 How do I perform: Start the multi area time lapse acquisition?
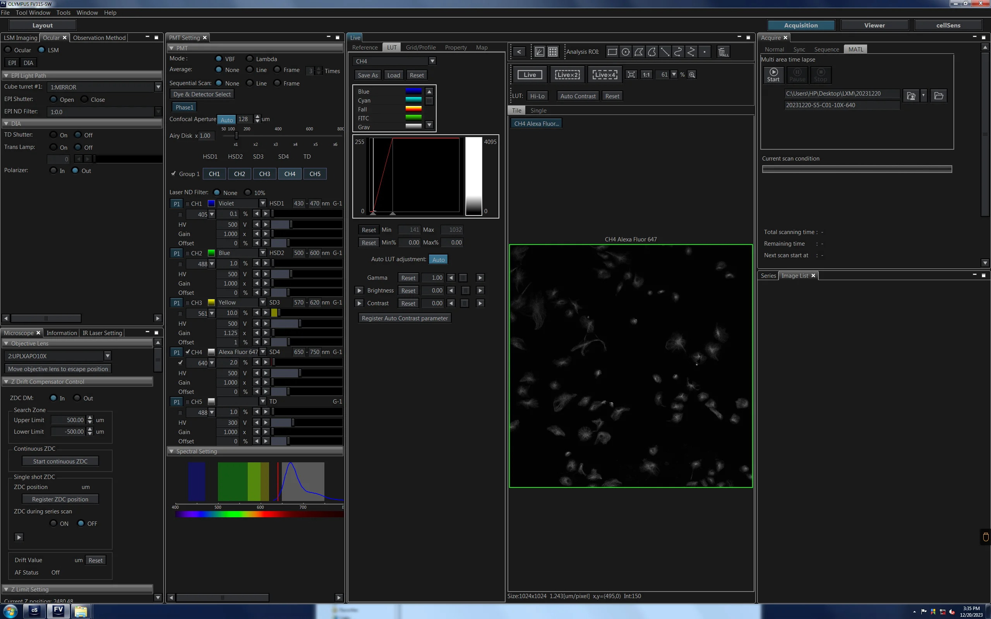coord(773,75)
